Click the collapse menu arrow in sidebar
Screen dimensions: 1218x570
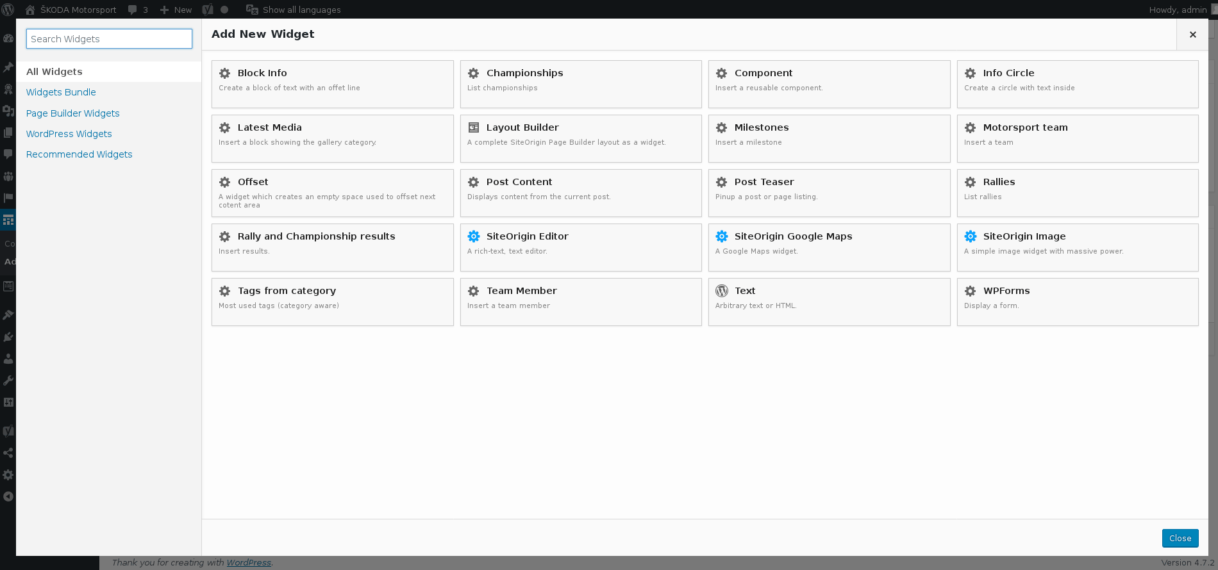click(x=8, y=496)
